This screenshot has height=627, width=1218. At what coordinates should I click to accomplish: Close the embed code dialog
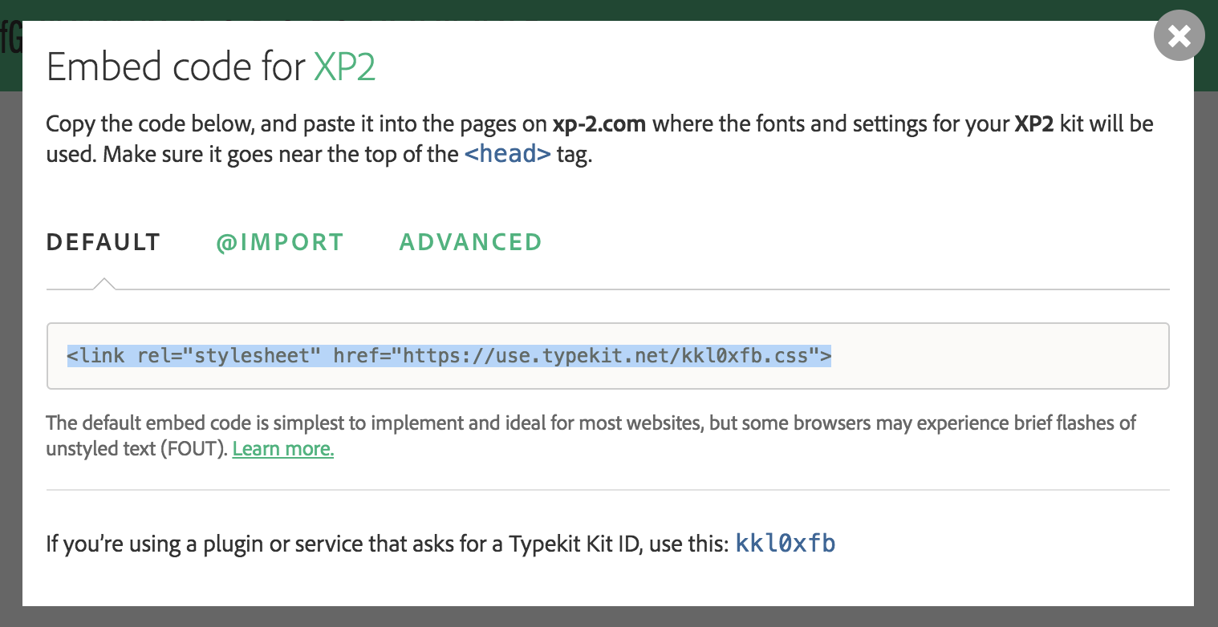click(x=1179, y=35)
